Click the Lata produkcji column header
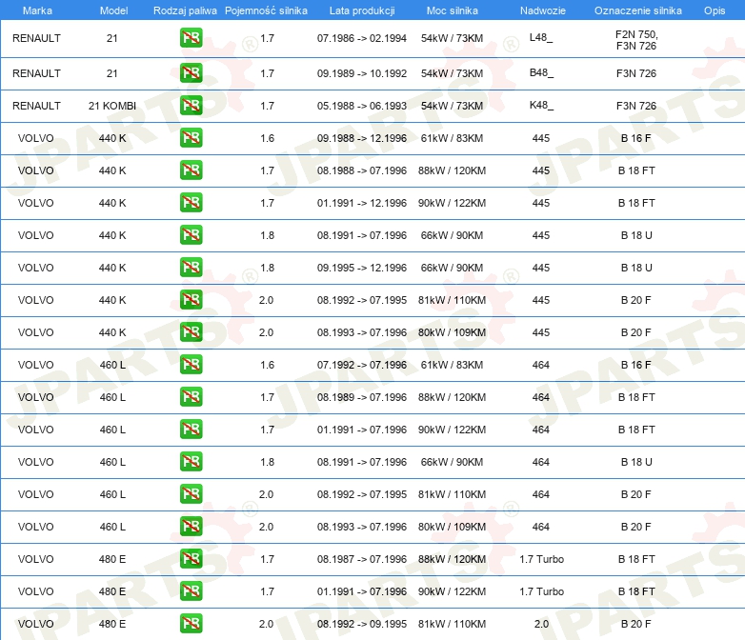Viewport: 745px width, 640px height. pos(362,10)
